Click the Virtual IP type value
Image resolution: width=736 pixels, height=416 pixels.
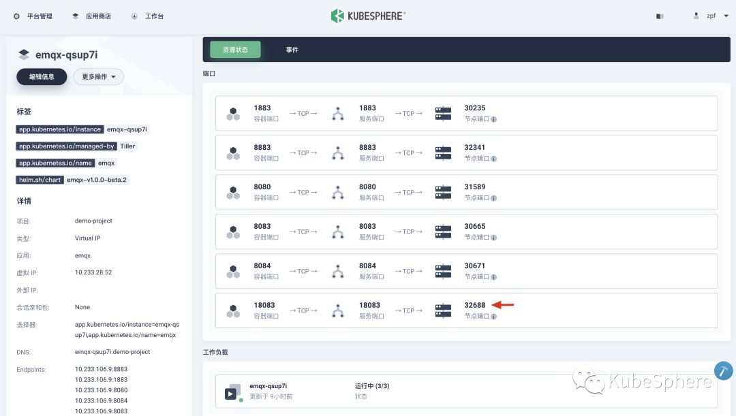[x=88, y=238]
